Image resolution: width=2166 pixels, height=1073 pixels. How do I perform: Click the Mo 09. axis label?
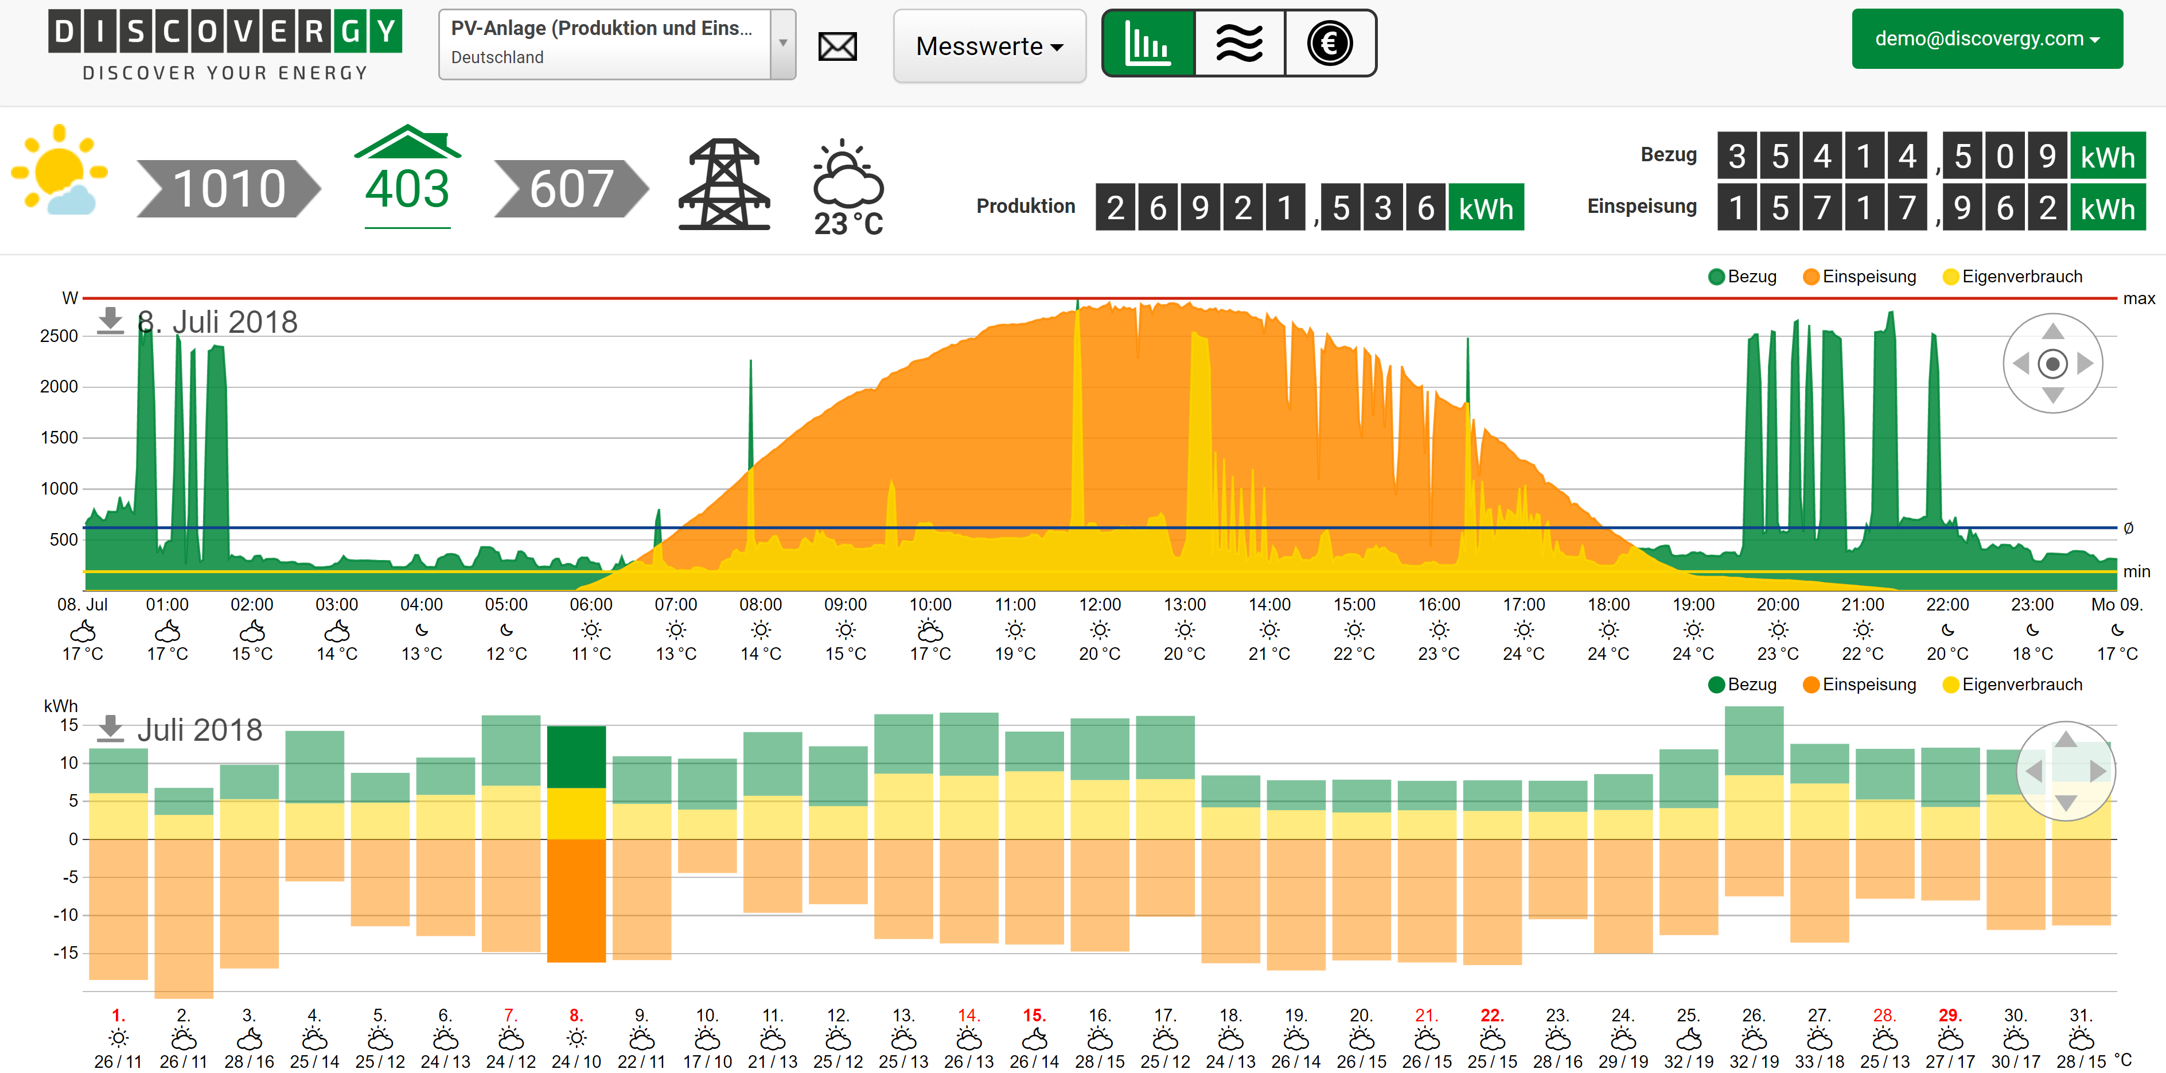coord(2117,605)
